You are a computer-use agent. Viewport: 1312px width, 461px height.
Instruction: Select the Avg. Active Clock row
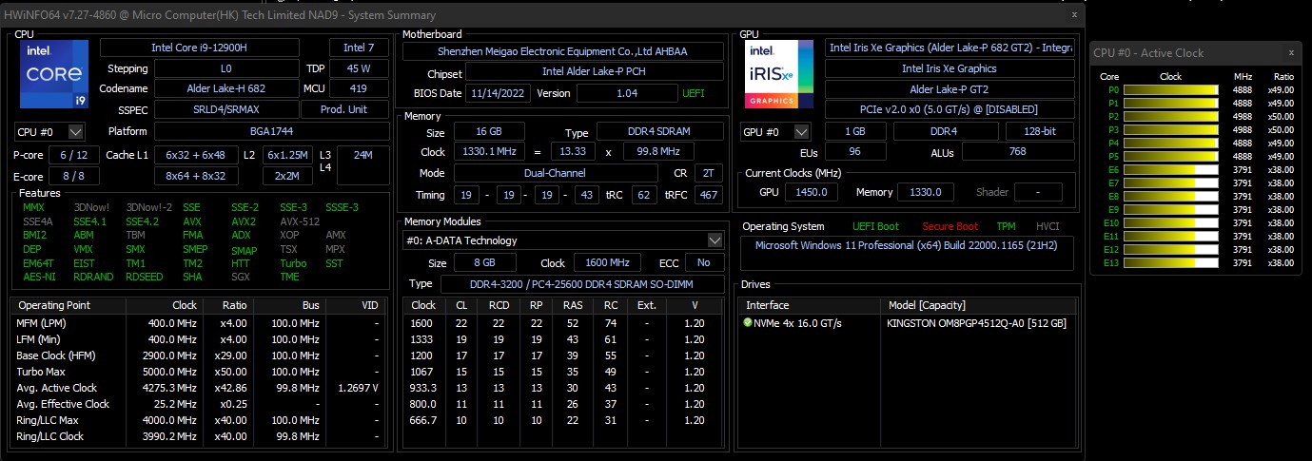click(200, 388)
